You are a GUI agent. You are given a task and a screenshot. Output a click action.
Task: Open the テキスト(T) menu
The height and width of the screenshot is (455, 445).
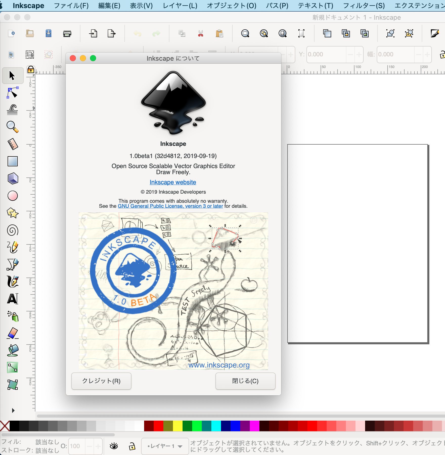(316, 6)
